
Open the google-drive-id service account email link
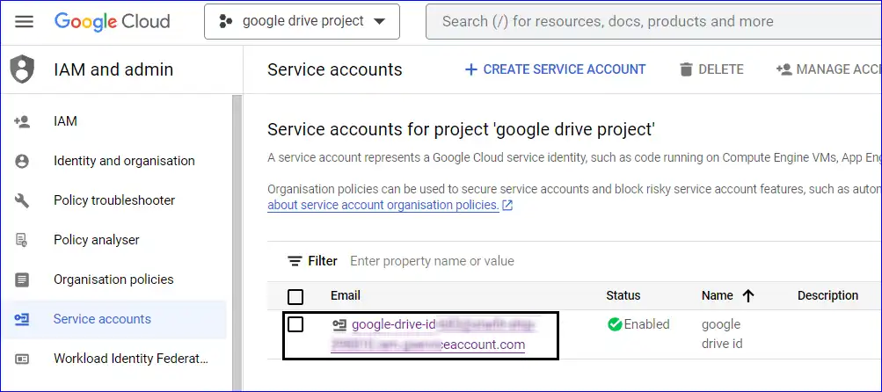[x=434, y=335]
